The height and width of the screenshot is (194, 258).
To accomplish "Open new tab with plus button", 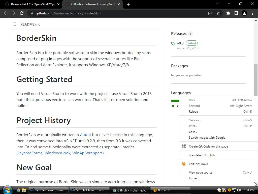I will (x=128, y=5).
